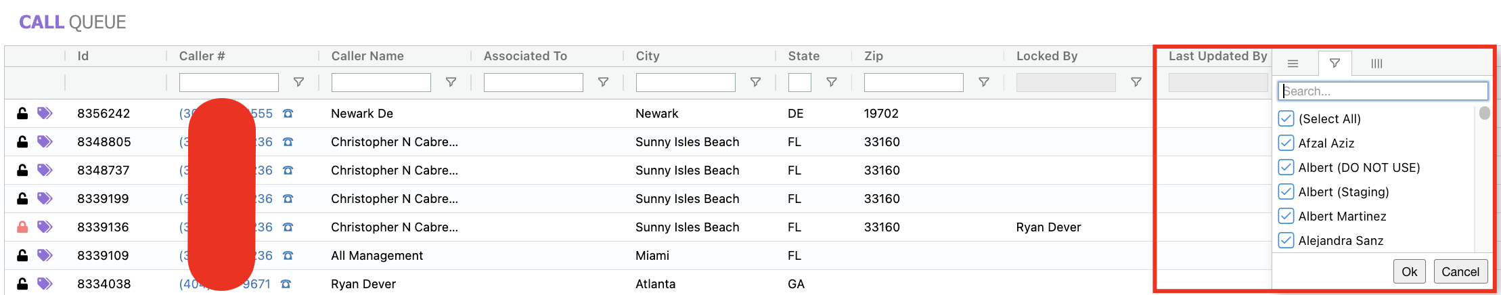Open the City column filter funnel

[x=755, y=83]
